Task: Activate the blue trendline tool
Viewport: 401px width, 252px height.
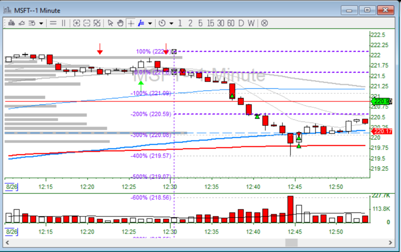Action: [x=141, y=23]
